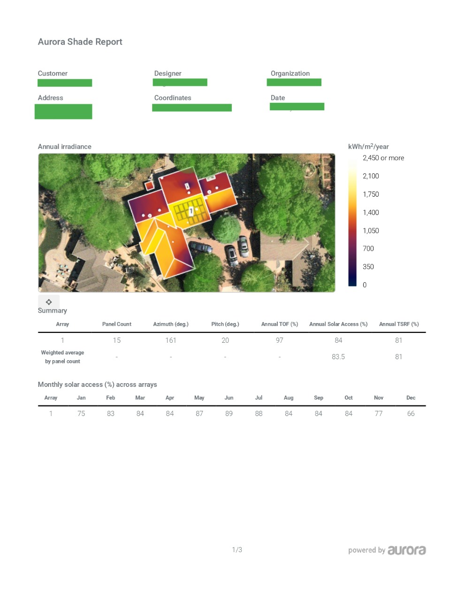Click the 1/3 page number indicator
This screenshot has height=601, width=464.
pos(237,550)
